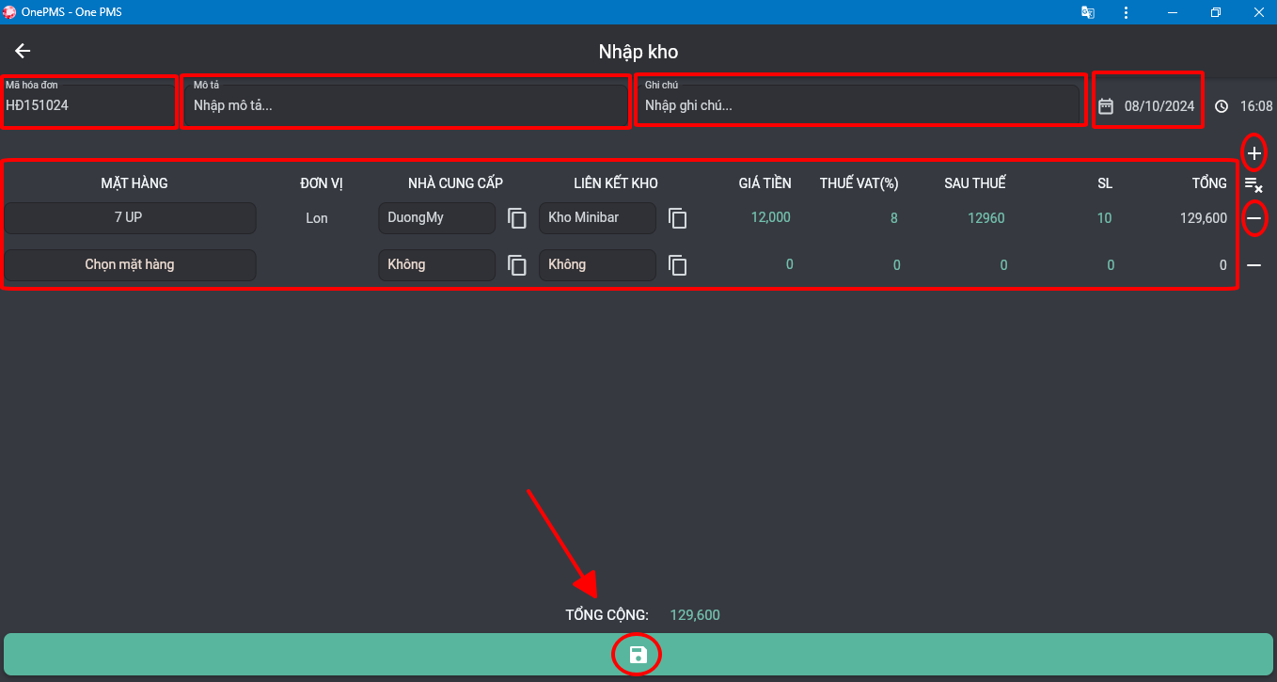The width and height of the screenshot is (1277, 682).
Task: Click the THUẾ VAT(%) column header
Action: [x=859, y=183]
